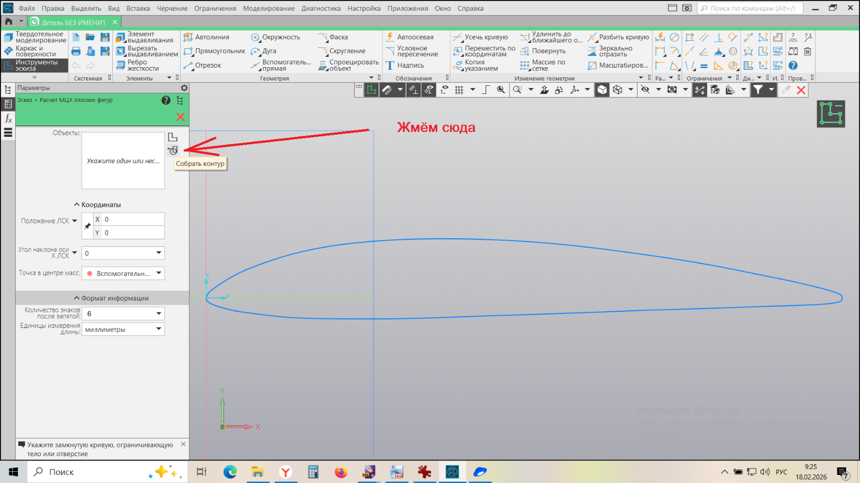
Task: Collapse the Координаты section
Action: coord(97,205)
